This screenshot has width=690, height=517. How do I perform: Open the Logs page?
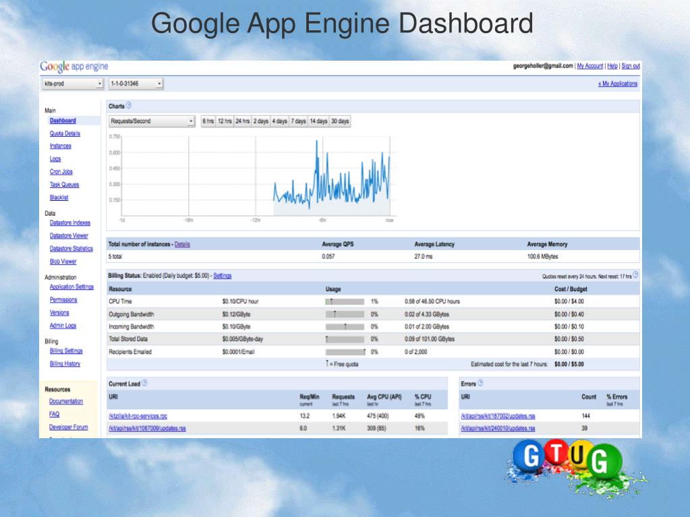point(55,158)
